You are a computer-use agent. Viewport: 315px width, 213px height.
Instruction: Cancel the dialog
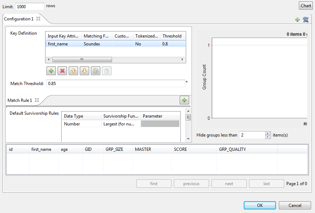coord(295,205)
